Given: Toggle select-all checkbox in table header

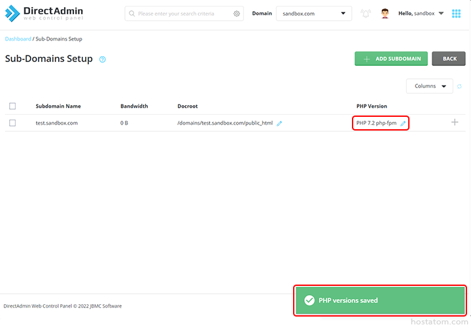Looking at the screenshot, I should tap(12, 106).
